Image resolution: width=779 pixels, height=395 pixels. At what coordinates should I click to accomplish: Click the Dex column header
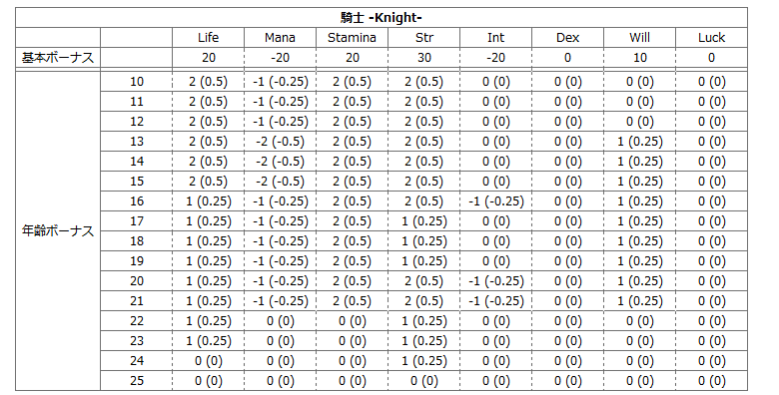[567, 38]
